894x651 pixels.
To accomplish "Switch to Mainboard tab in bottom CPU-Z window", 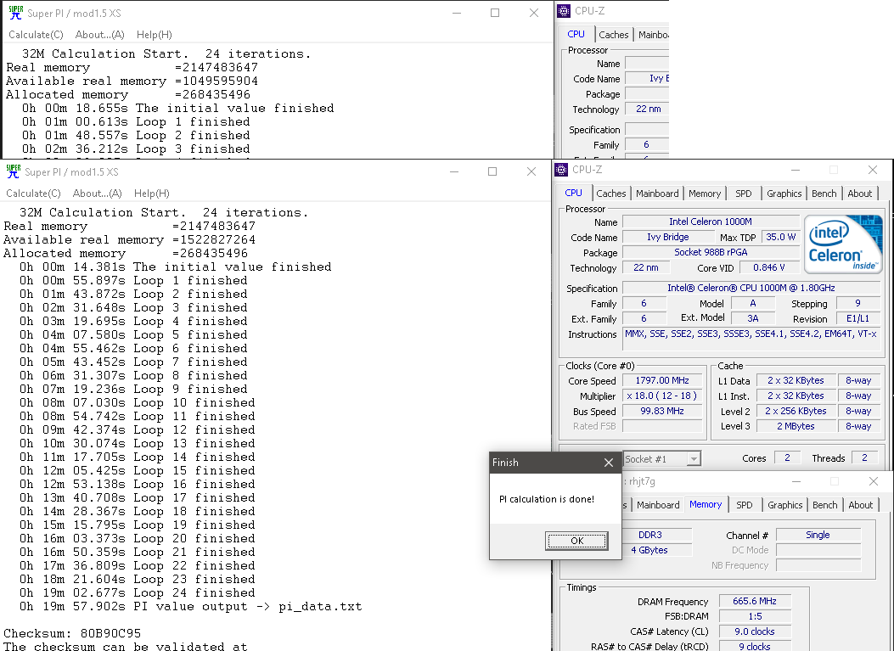I will click(x=658, y=505).
